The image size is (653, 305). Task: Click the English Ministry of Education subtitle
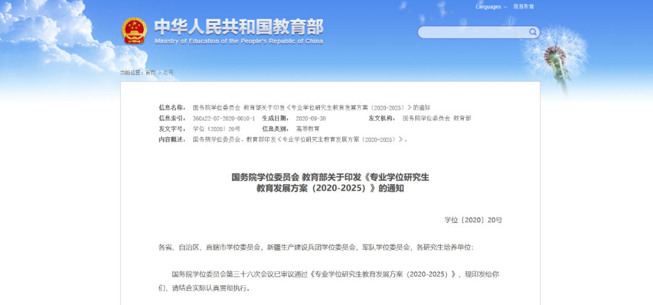click(238, 42)
